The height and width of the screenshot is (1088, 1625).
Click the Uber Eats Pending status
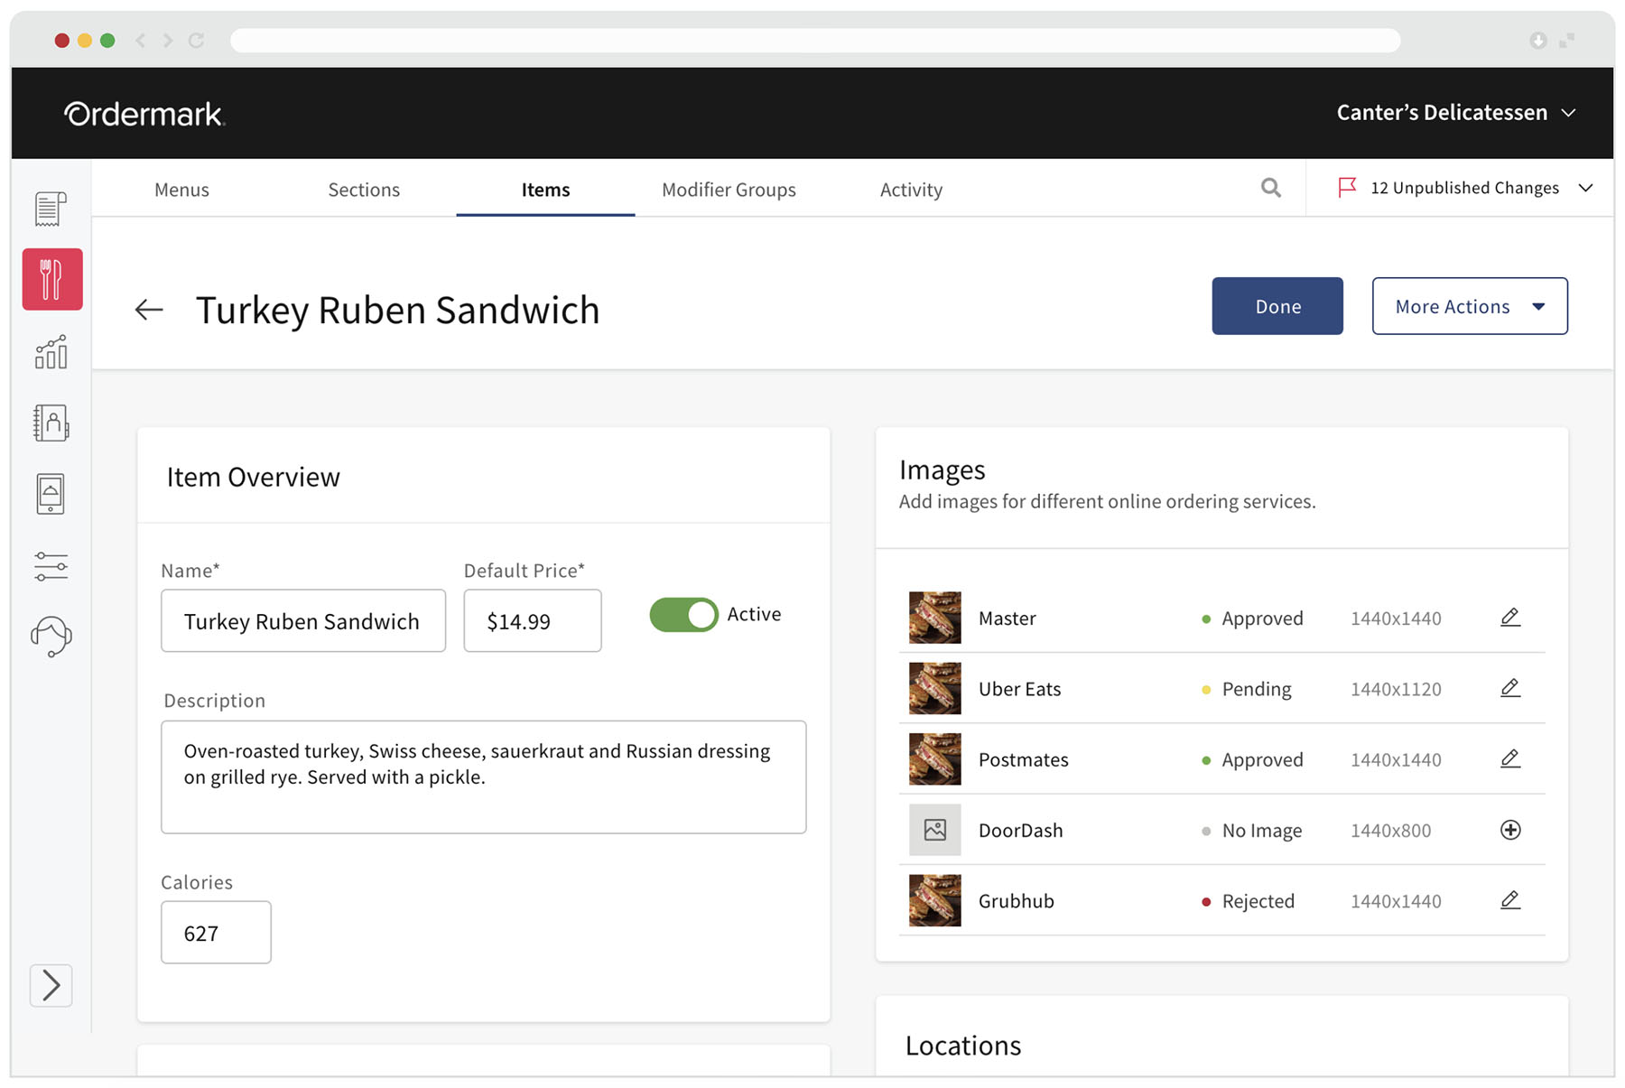tap(1247, 689)
